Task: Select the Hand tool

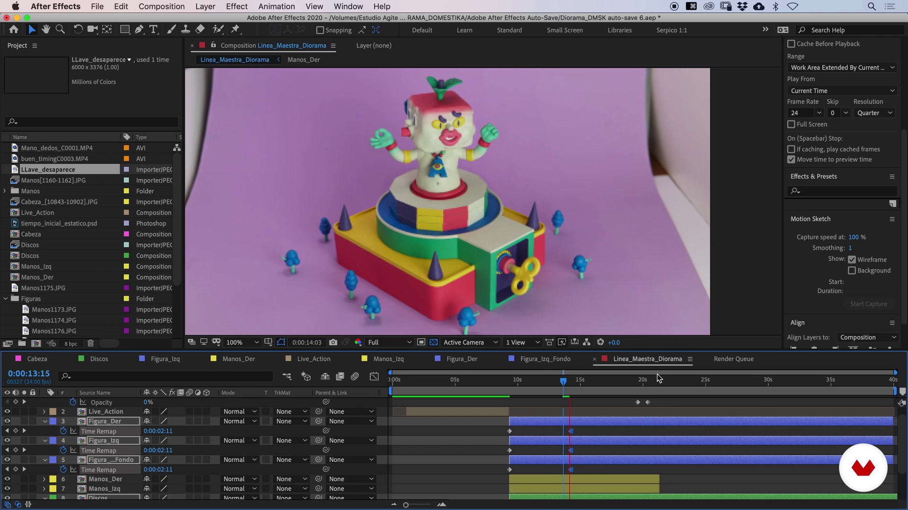Action: click(x=46, y=29)
